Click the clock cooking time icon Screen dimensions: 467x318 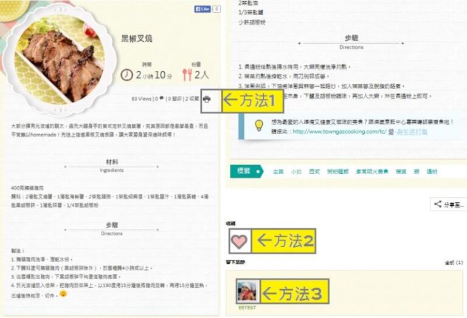pos(126,75)
